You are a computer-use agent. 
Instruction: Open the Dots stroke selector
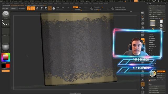[6, 23]
